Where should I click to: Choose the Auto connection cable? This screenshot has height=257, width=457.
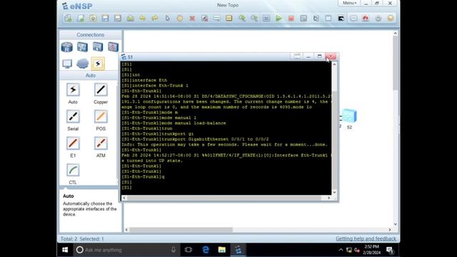click(73, 90)
